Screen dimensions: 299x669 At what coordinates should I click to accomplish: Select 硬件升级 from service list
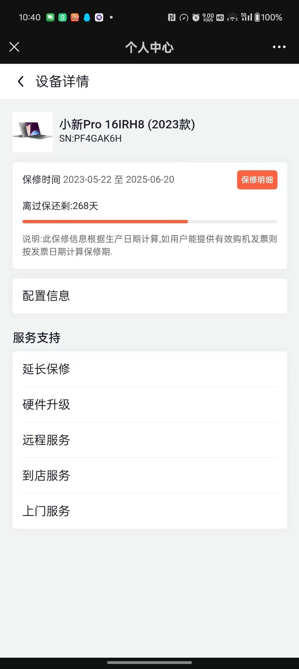150,405
